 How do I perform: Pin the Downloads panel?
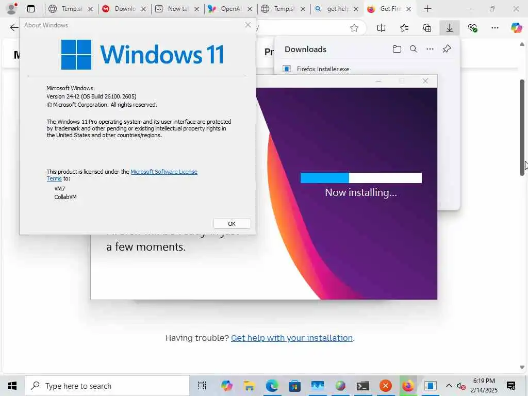pyautogui.click(x=447, y=49)
